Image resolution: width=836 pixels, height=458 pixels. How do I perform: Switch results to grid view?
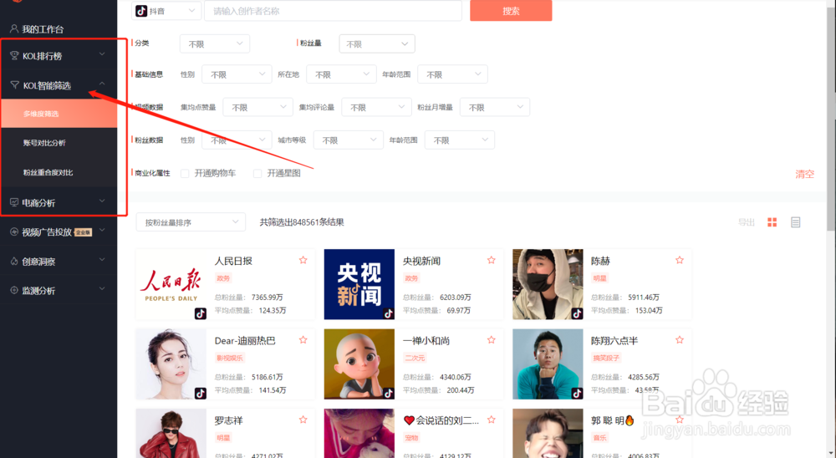click(772, 222)
